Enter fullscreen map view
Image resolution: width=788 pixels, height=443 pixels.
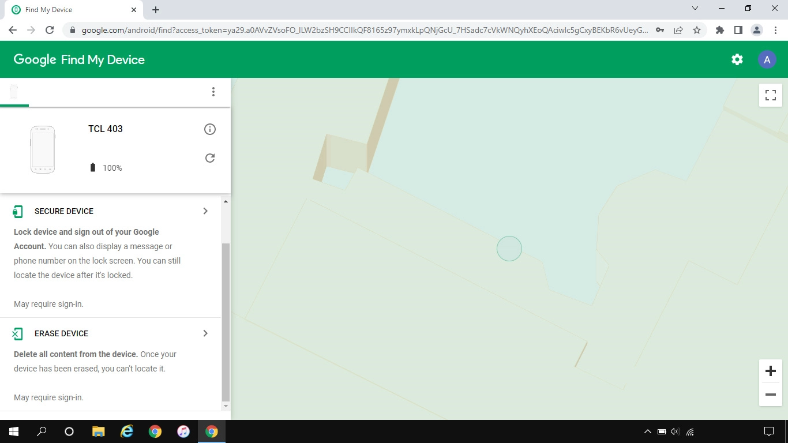[x=770, y=95]
